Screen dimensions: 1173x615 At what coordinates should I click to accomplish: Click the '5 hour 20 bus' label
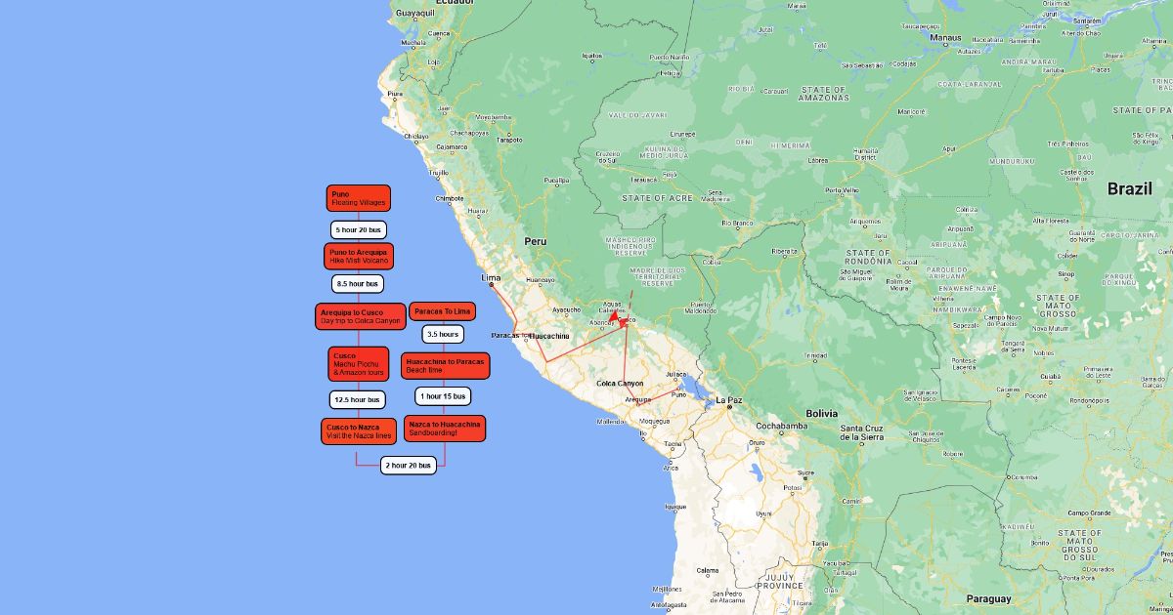tap(358, 230)
